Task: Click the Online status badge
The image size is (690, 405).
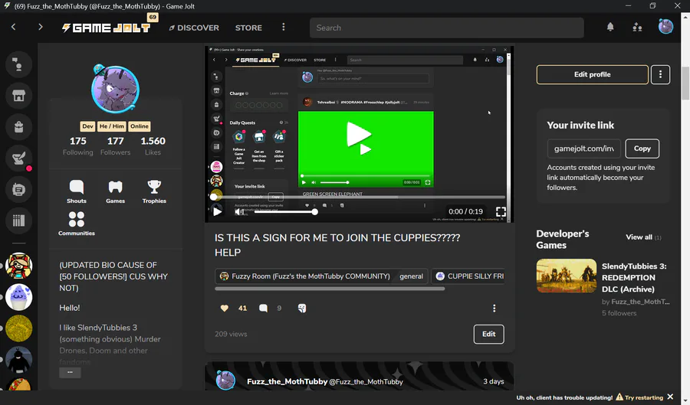Action: tap(140, 126)
